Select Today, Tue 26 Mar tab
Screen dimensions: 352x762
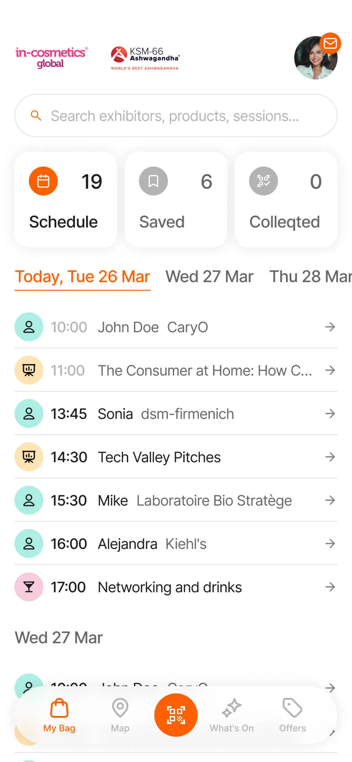pyautogui.click(x=83, y=276)
